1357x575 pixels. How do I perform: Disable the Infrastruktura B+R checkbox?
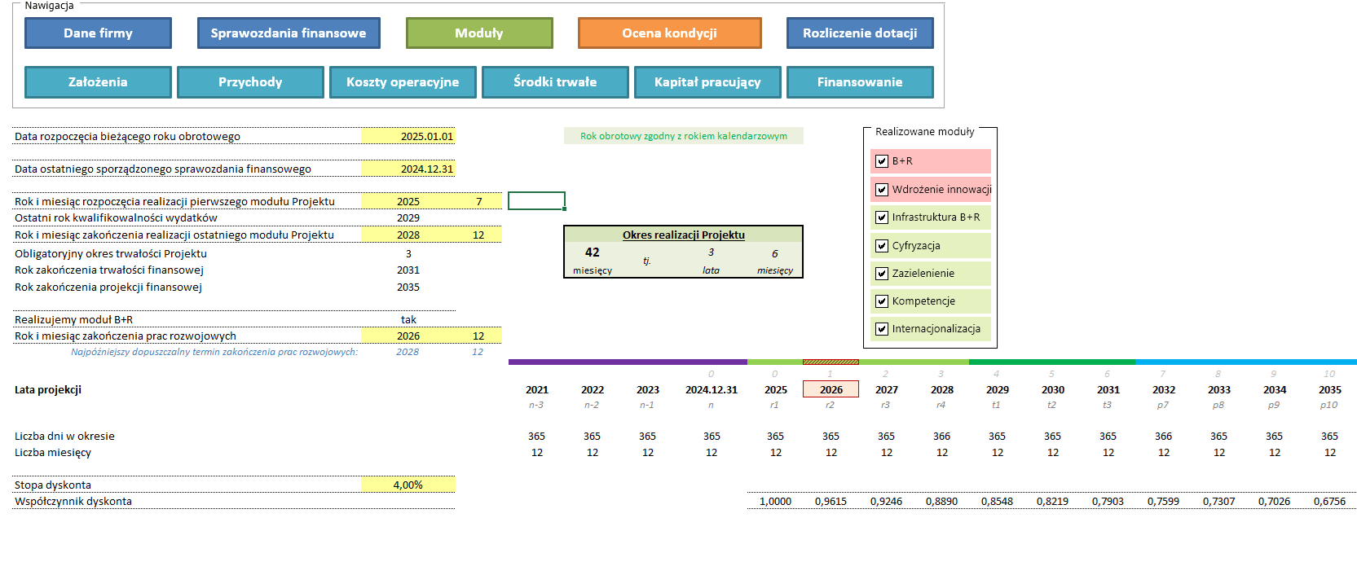pyautogui.click(x=882, y=217)
